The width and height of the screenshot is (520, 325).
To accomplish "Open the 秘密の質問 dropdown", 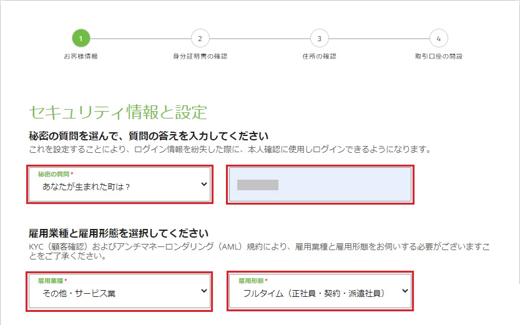I will pos(120,185).
